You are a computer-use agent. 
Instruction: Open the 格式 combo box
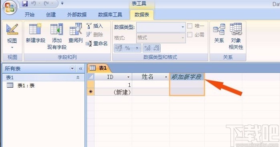pos(161,38)
